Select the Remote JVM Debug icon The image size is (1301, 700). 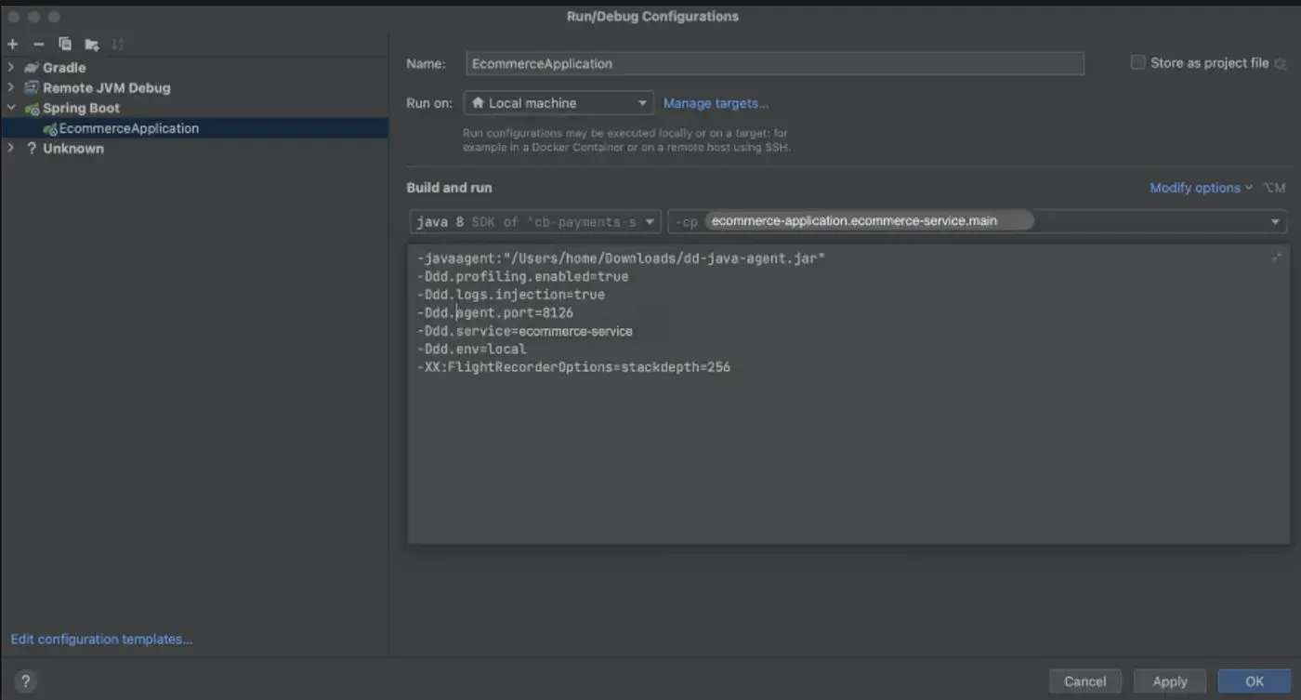click(x=32, y=87)
